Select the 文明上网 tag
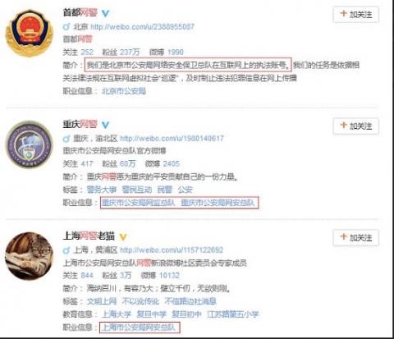Image resolution: width=394 pixels, height=339 pixels. (x=102, y=301)
